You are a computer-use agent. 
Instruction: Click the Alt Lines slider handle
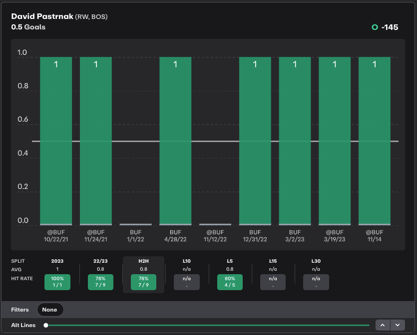46,325
